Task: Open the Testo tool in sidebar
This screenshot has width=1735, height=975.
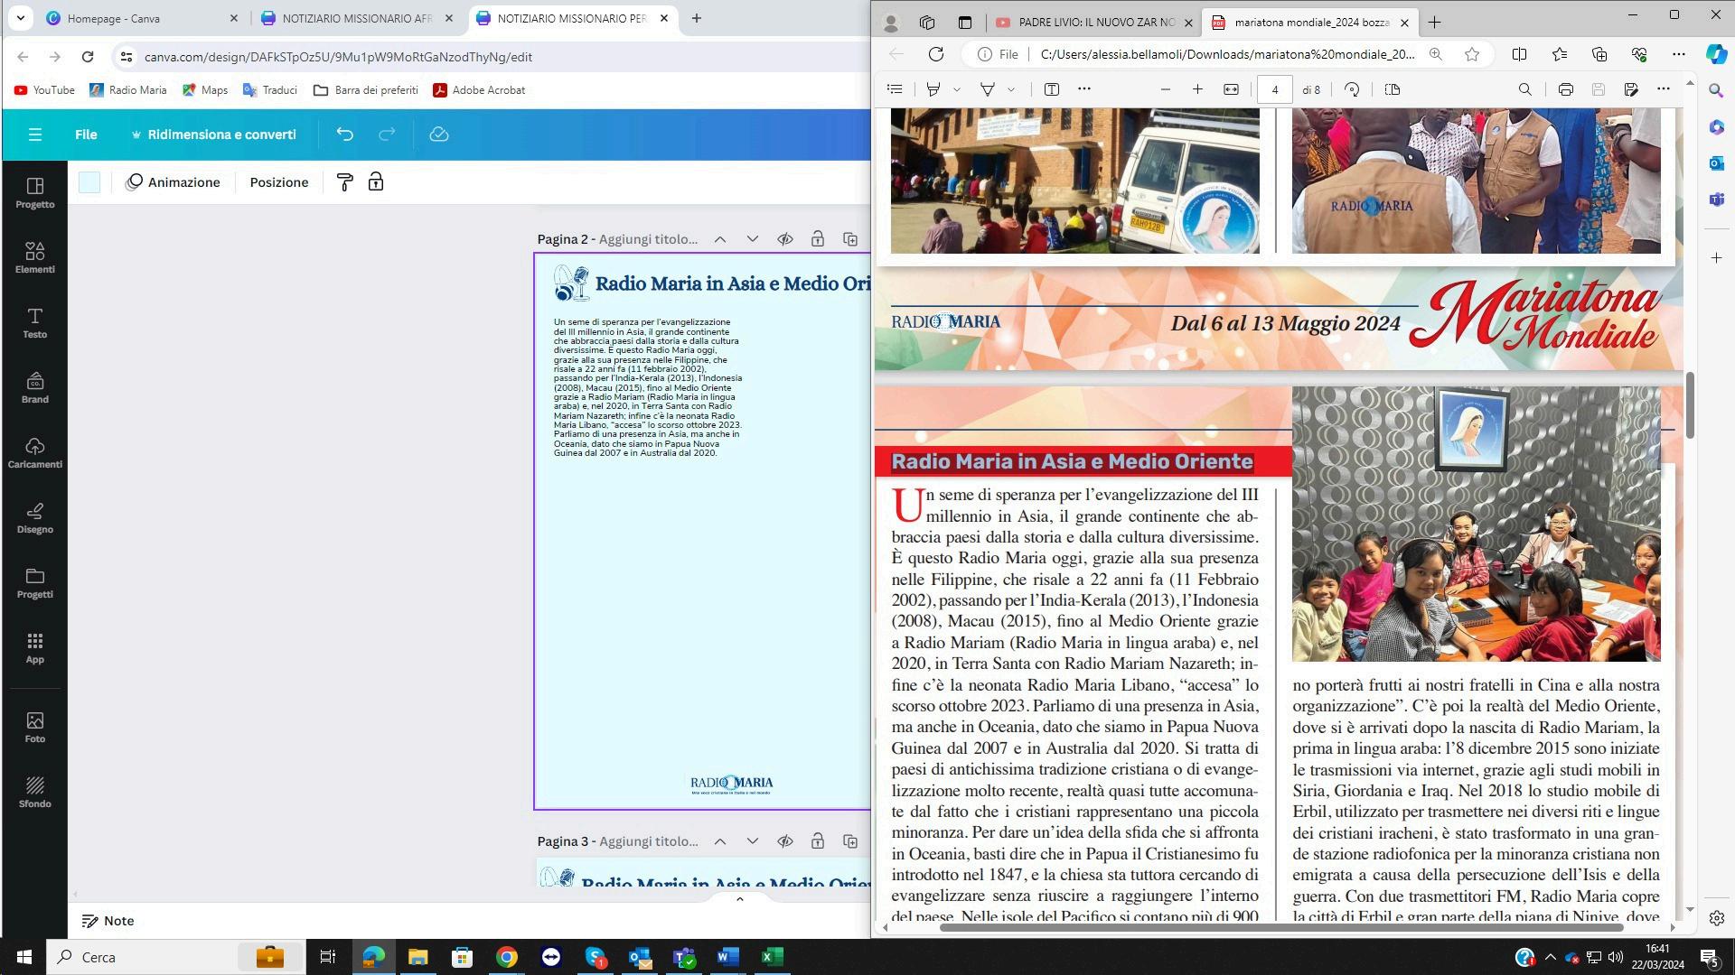Action: (x=34, y=322)
